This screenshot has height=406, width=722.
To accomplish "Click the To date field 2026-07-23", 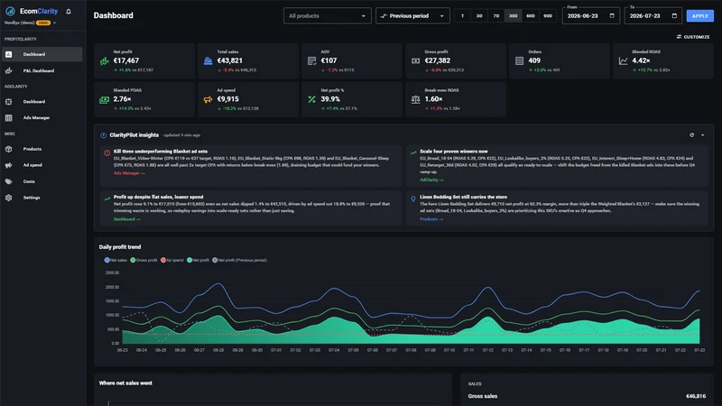I will point(653,15).
